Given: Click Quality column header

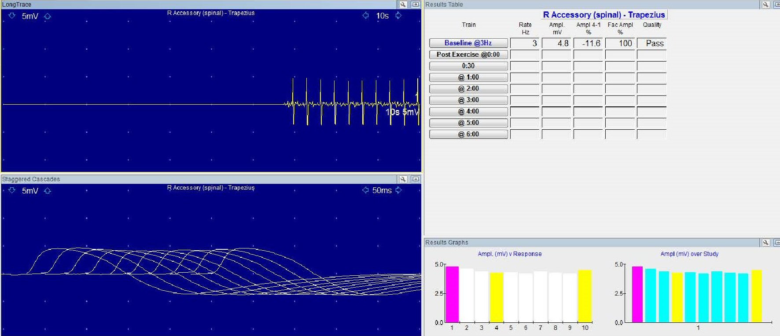Looking at the screenshot, I should point(652,25).
